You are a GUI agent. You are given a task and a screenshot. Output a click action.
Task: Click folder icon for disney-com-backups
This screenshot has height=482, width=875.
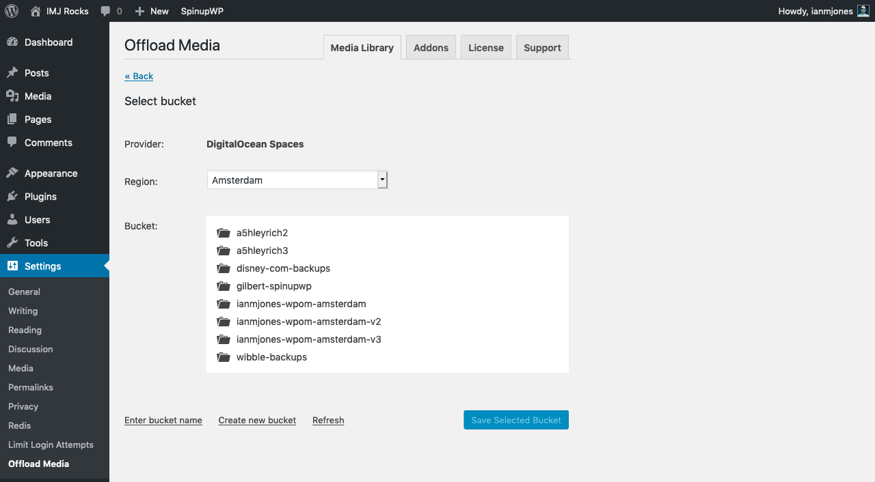tap(223, 268)
